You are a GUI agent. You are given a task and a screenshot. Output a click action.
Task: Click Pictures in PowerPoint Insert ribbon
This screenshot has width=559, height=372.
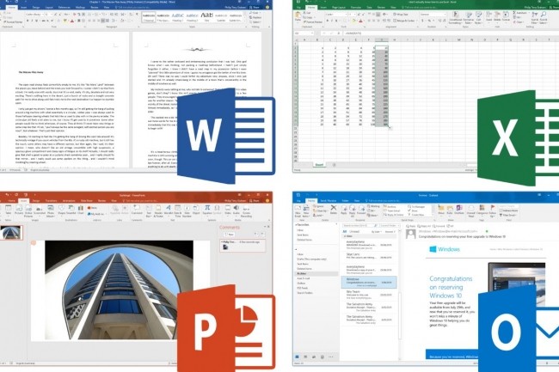[19, 210]
